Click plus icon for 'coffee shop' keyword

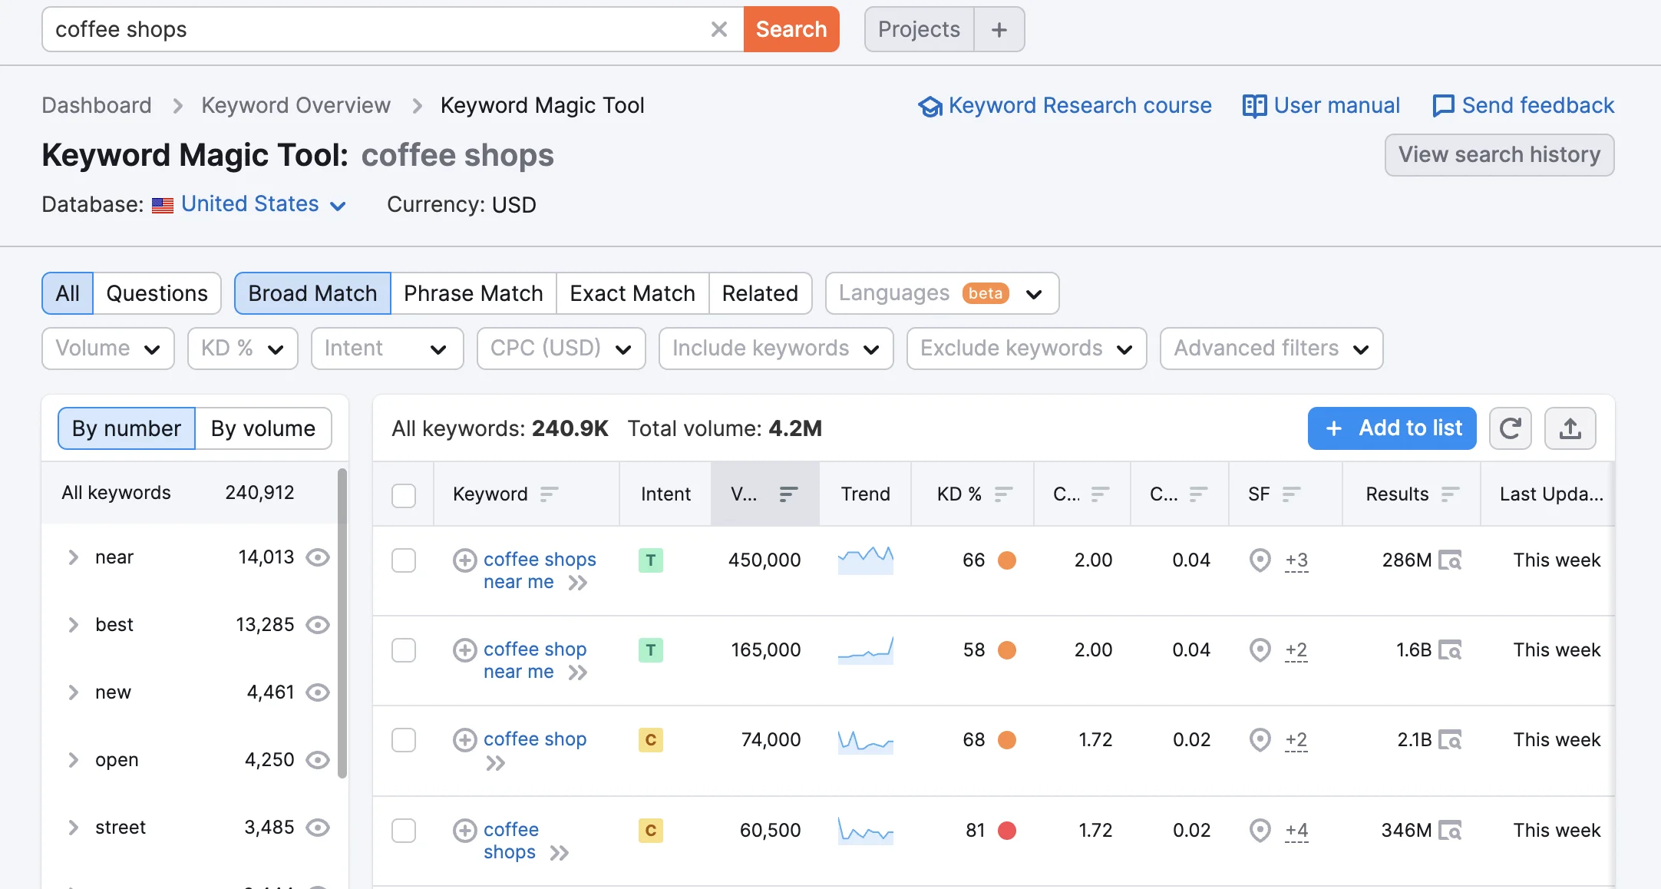point(464,740)
